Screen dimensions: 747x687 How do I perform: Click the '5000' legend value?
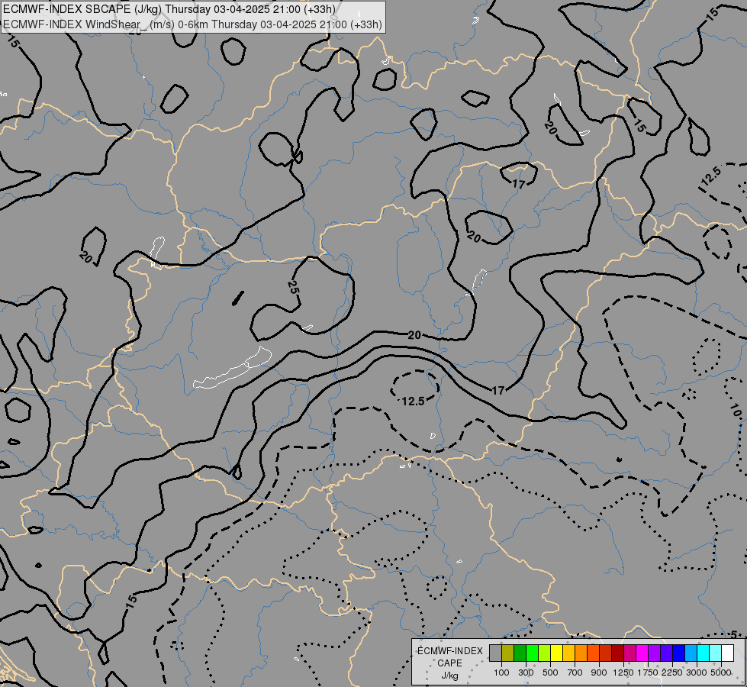(721, 672)
